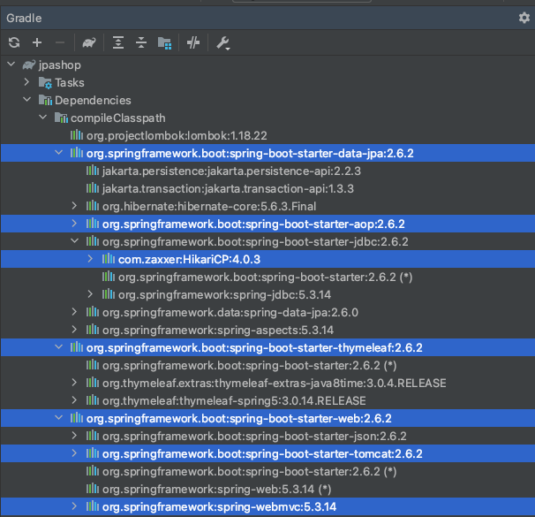Select spring-boot-starter-thymeleaf:2.6.2 text
Image resolution: width=535 pixels, height=517 pixels.
(254, 347)
